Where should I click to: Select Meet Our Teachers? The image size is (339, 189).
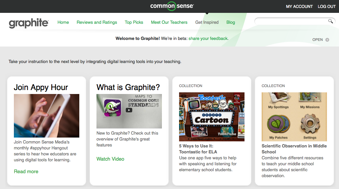[x=169, y=22]
